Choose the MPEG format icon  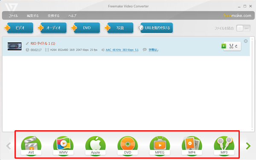pos(160,146)
